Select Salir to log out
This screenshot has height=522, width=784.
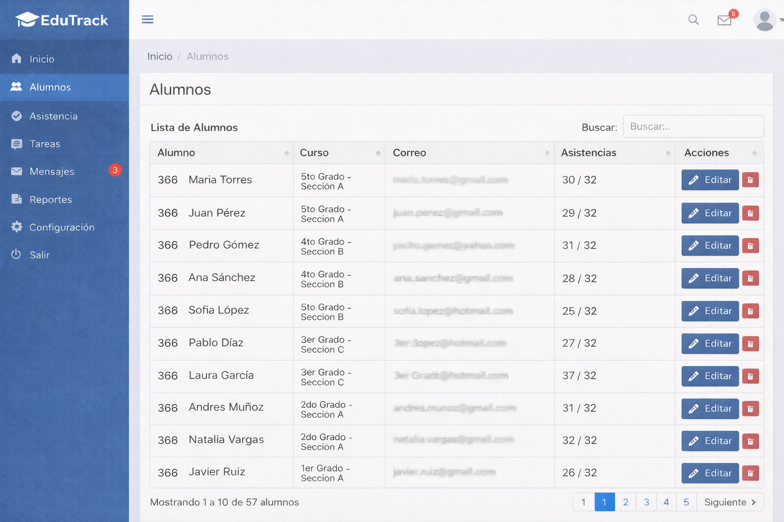click(39, 255)
